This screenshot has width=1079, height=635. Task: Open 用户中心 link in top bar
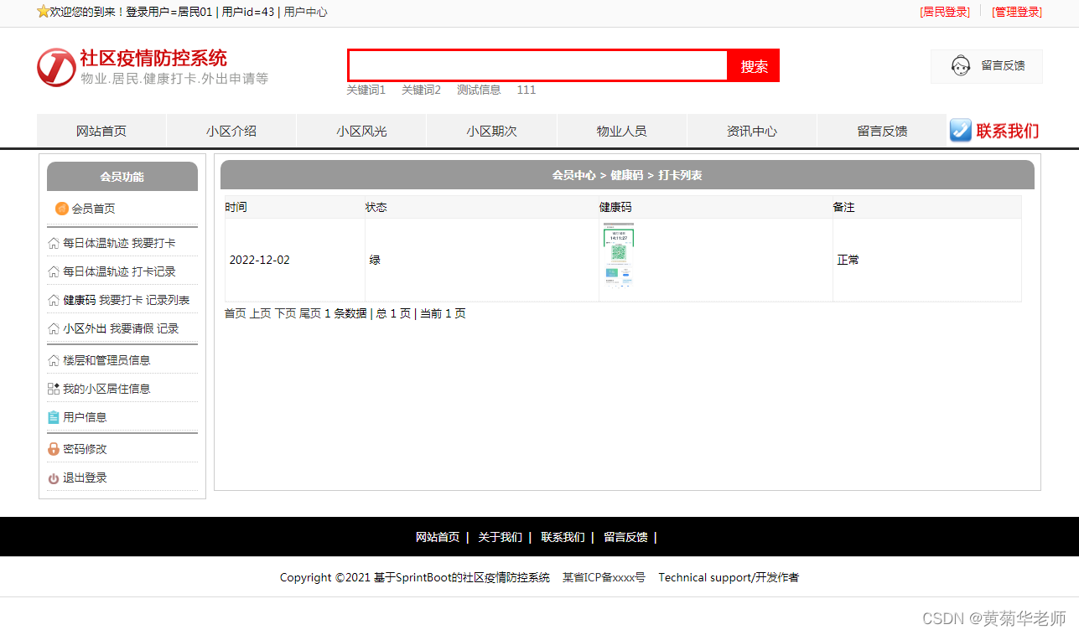(306, 12)
